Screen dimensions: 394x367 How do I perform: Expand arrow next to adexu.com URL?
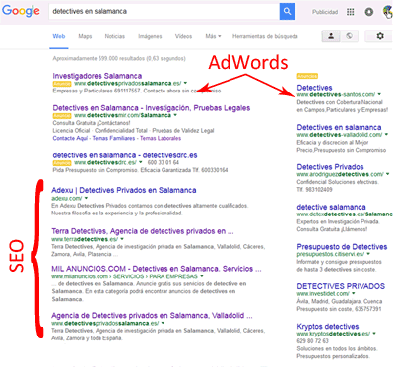click(86, 198)
